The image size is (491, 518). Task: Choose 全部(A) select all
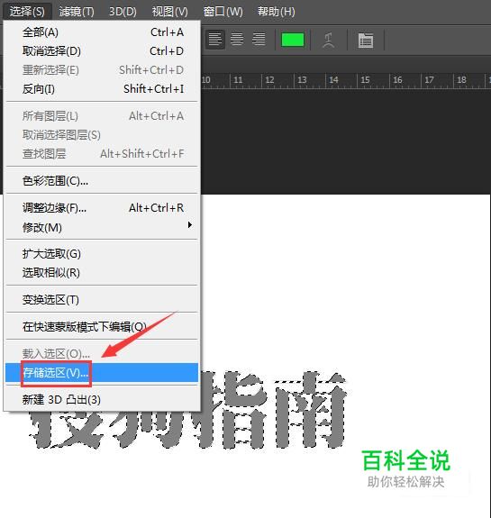coord(102,32)
